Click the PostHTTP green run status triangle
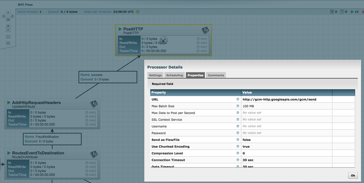364x183 pixels. (120, 29)
